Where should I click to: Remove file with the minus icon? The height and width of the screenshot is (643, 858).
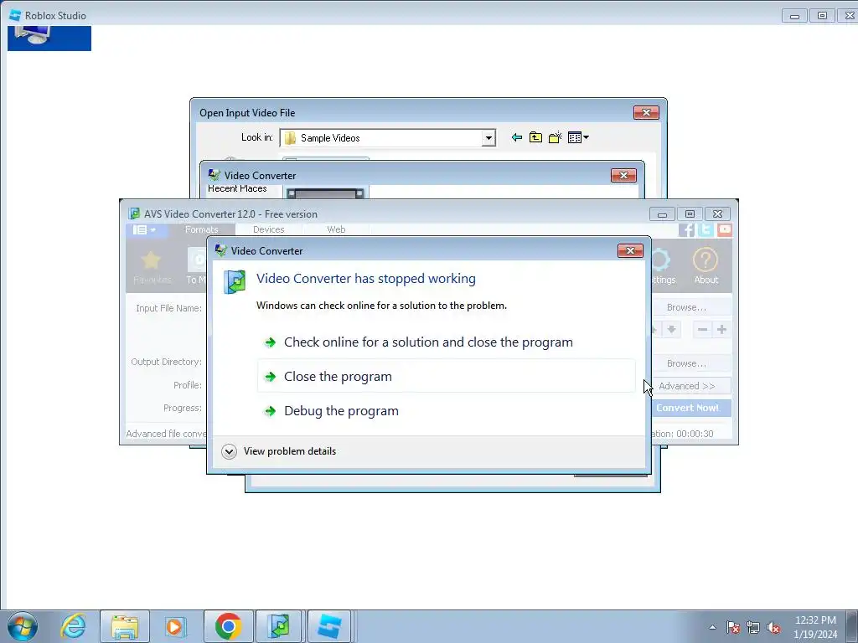[703, 329]
